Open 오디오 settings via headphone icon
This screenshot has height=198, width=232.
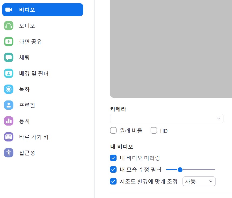coord(9,26)
